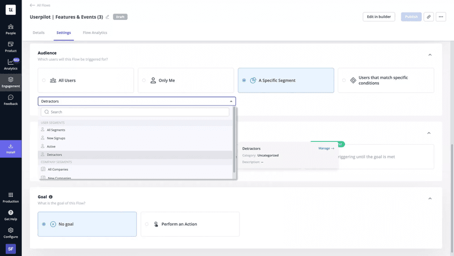This screenshot has width=454, height=256.
Task: Open Get Help in the sidebar
Action: [11, 215]
